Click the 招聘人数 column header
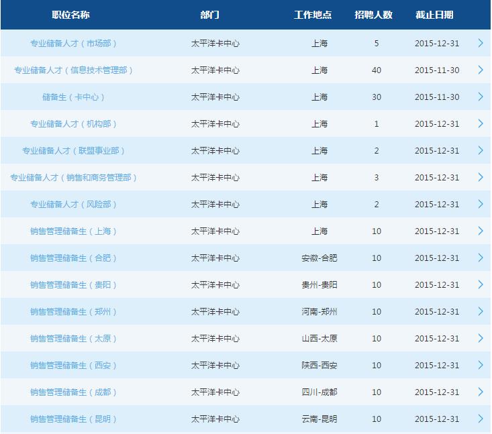Image resolution: width=492 pixels, height=434 pixels. pos(374,15)
